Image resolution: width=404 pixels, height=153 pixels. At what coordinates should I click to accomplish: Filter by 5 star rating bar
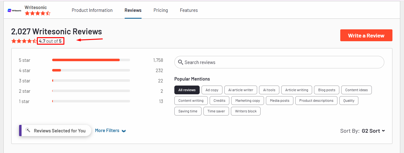coord(91,60)
